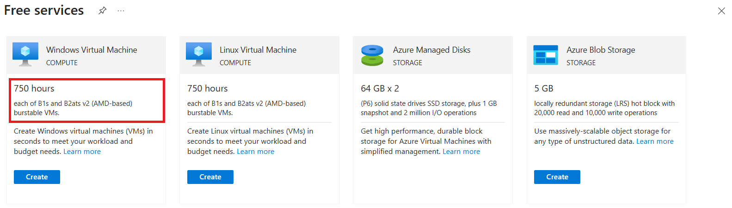Open Learn more for Linux VMs
The image size is (732, 208).
point(256,152)
